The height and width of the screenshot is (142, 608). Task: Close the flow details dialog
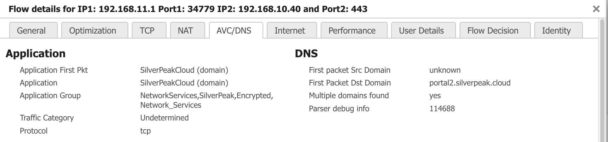tap(596, 9)
